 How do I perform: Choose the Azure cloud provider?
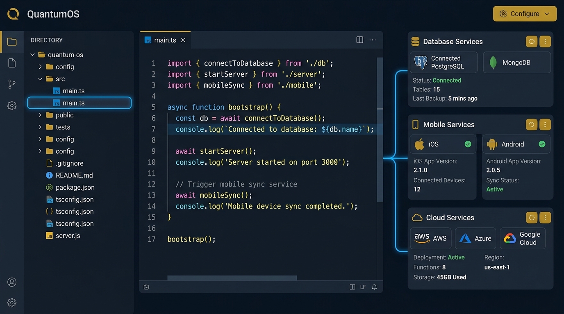475,238
